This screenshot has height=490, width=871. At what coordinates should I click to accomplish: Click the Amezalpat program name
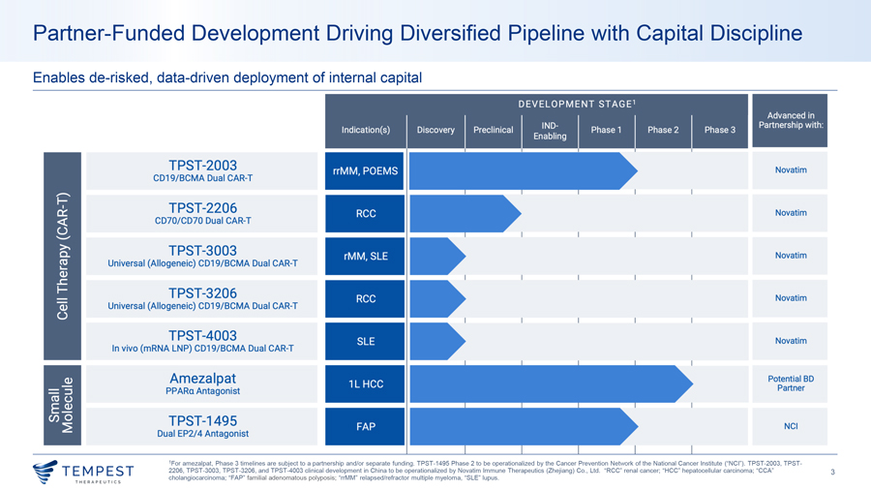coord(203,379)
